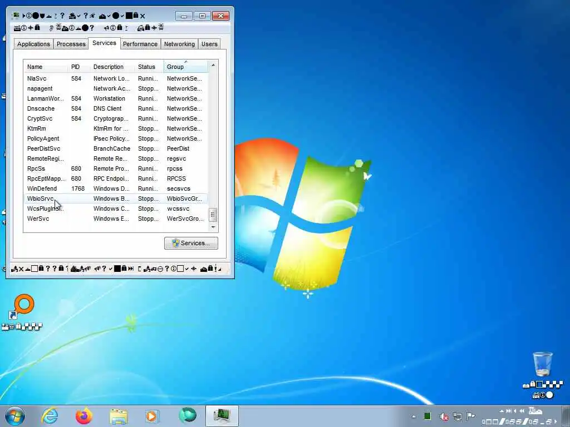Click the PeerDist group cell
This screenshot has width=570, height=427.
[x=178, y=148]
